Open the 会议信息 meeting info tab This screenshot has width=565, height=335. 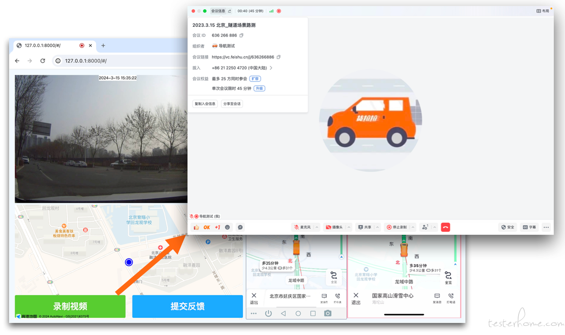click(x=218, y=11)
